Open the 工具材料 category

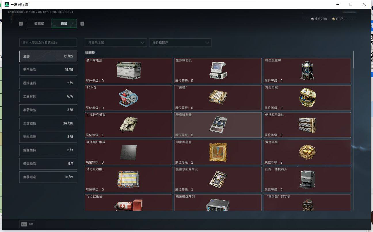[48, 97]
